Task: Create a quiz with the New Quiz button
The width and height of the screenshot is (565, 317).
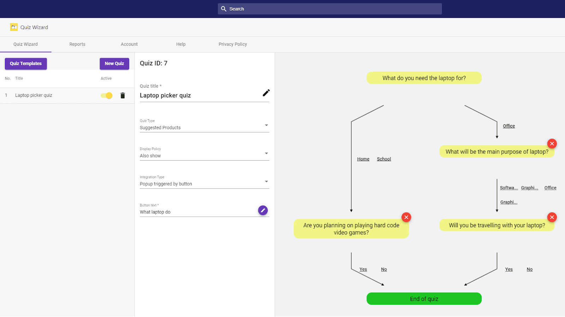Action: (x=114, y=63)
